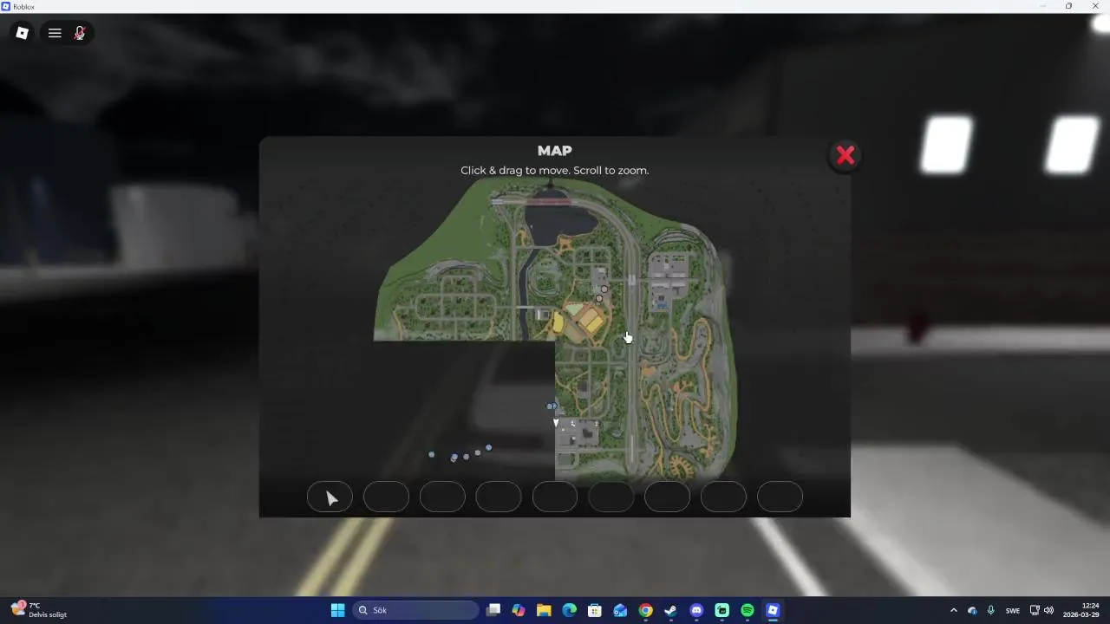Open Microsoft Store from the taskbar
Screen dimensions: 1110x624
click(595, 610)
